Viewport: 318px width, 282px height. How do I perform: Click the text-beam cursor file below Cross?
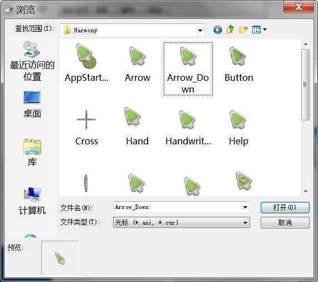[x=86, y=183]
